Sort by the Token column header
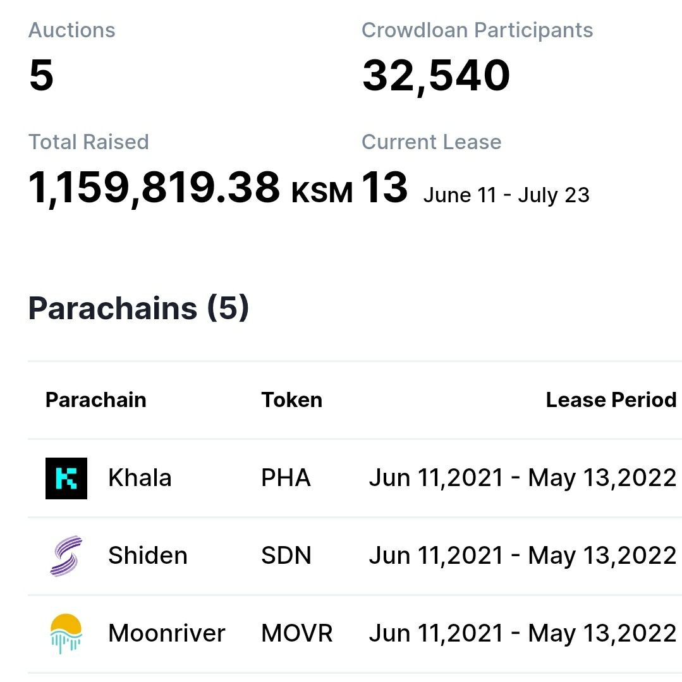The image size is (682, 682). tap(291, 399)
